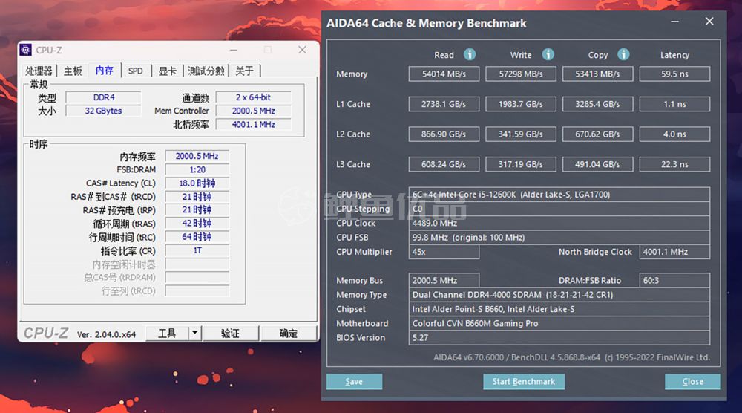Click the CPU FSB field 99.8 MHz
742x413 pixels.
559,237
